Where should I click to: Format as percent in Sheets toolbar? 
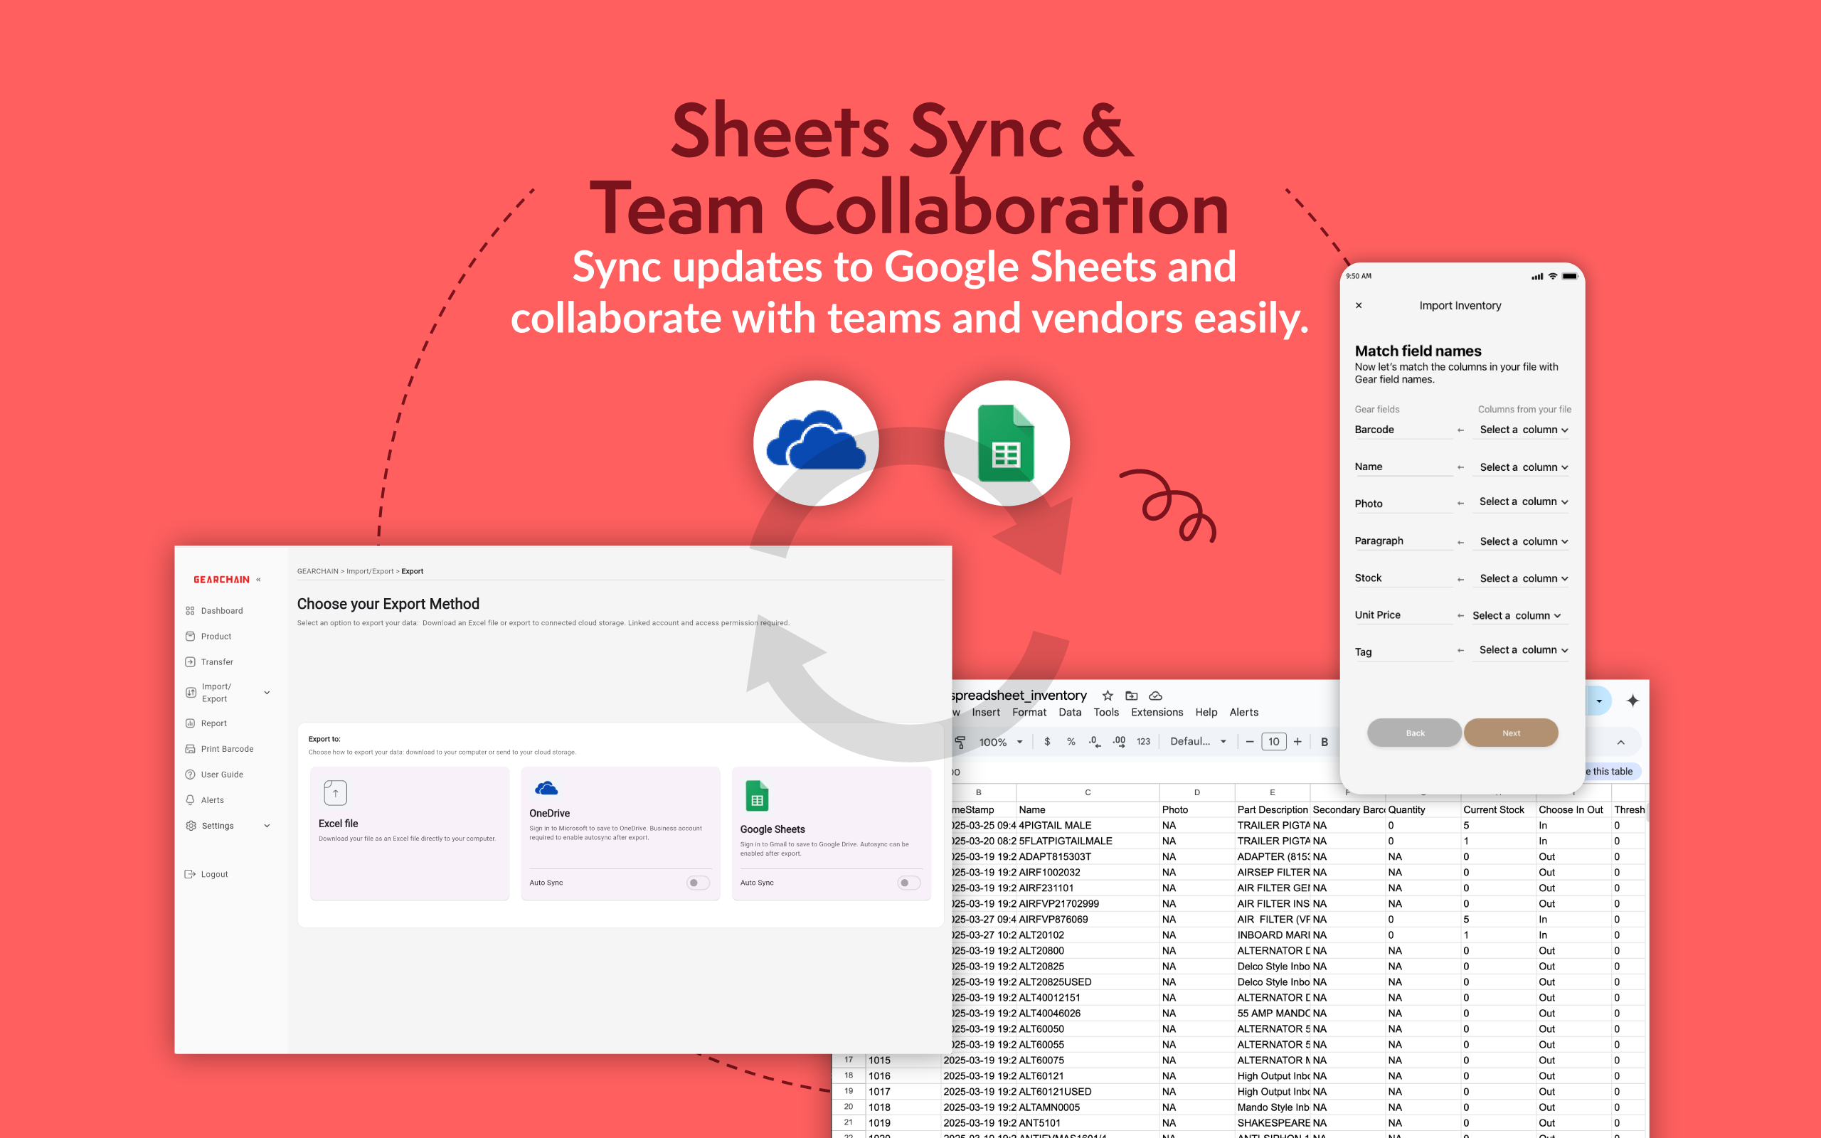pyautogui.click(x=1071, y=741)
